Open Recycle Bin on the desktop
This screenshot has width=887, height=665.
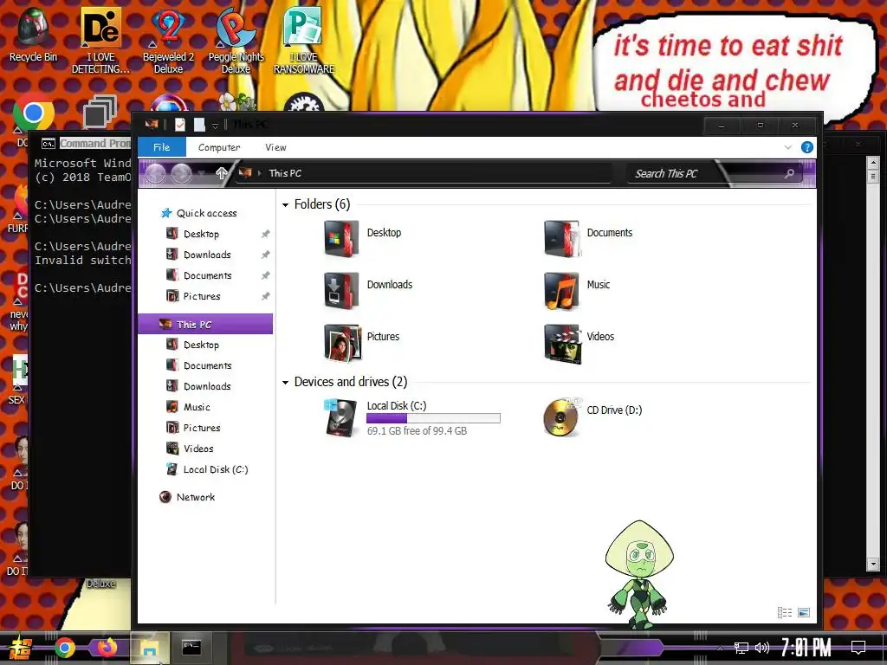click(34, 35)
